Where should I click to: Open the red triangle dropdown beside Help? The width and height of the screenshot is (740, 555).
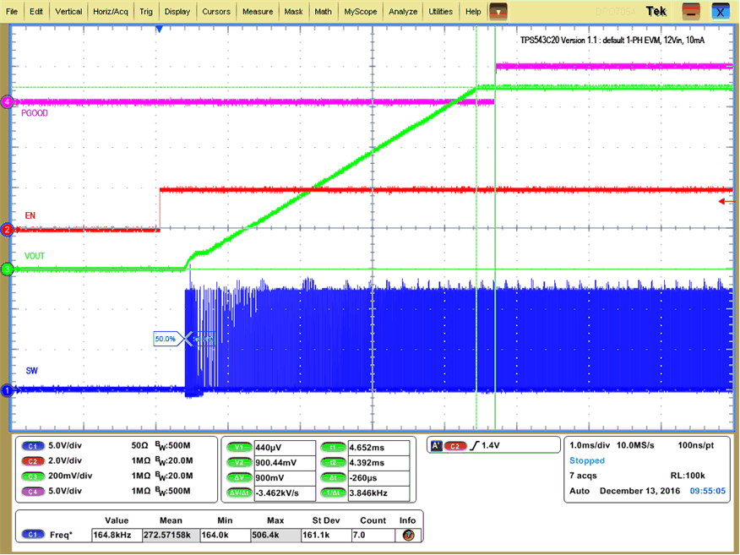(x=497, y=11)
